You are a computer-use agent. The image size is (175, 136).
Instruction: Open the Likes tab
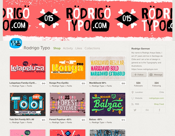tap(79, 48)
